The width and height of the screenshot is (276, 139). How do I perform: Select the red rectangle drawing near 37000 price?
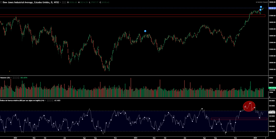pyautogui.click(x=133, y=16)
